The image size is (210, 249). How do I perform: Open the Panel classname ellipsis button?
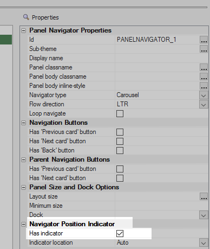pyautogui.click(x=204, y=67)
